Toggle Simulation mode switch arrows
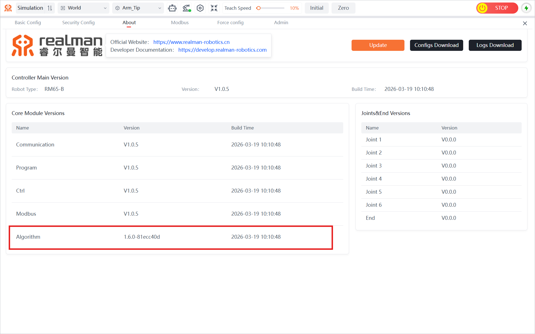The height and width of the screenshot is (334, 535). (50, 8)
